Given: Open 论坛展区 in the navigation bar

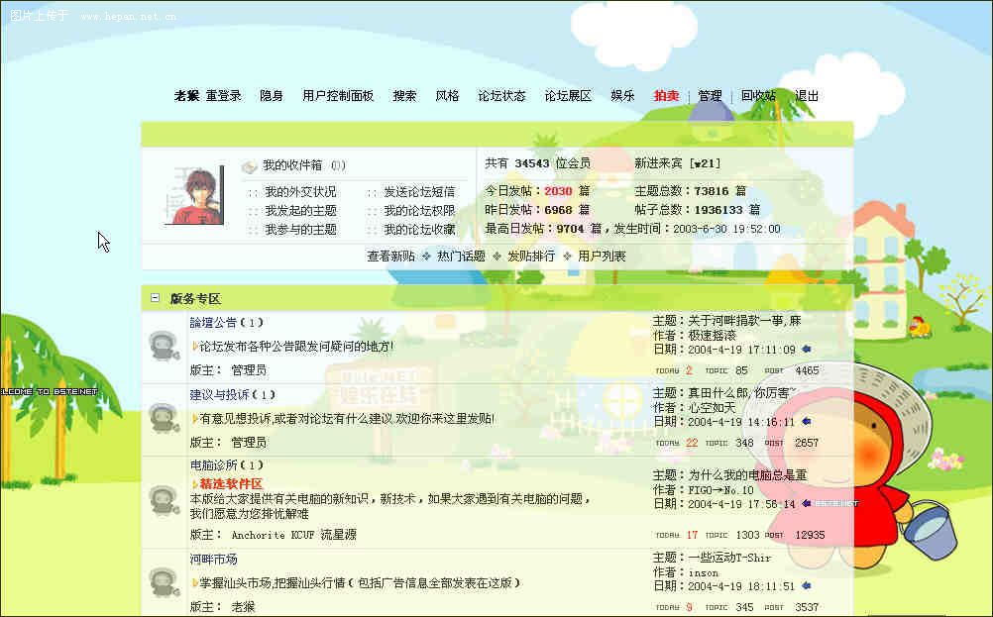Looking at the screenshot, I should pyautogui.click(x=568, y=95).
